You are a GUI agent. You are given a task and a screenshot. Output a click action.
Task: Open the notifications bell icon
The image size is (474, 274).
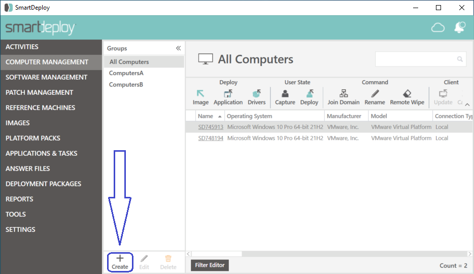coord(459,27)
